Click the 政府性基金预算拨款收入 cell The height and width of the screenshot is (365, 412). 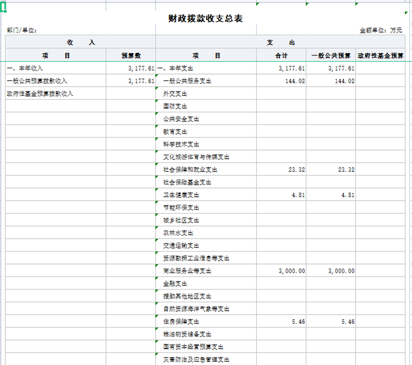(x=40, y=93)
